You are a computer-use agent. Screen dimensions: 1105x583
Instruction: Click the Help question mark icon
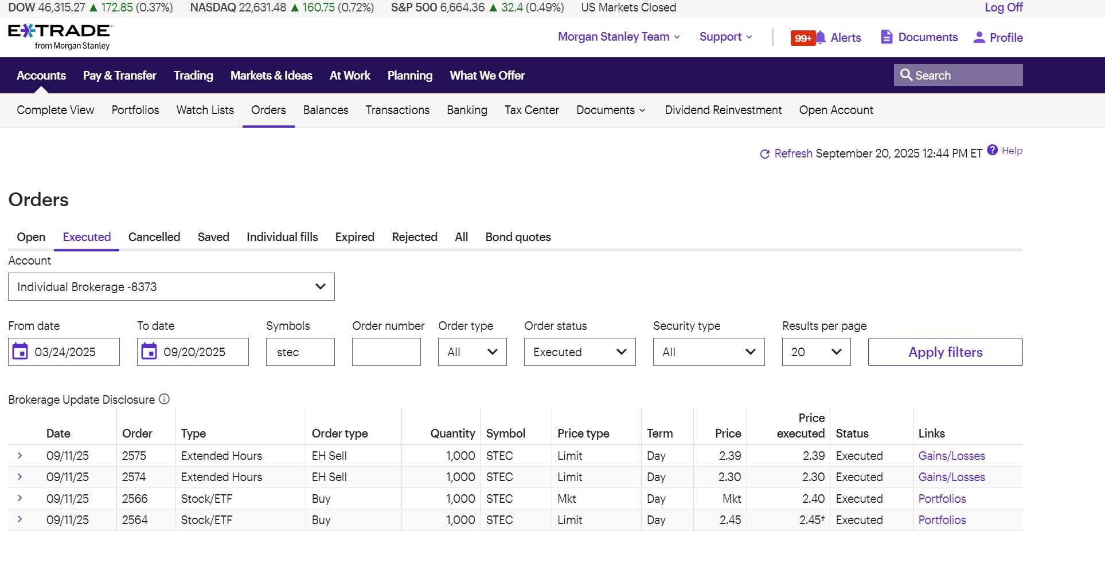(993, 151)
